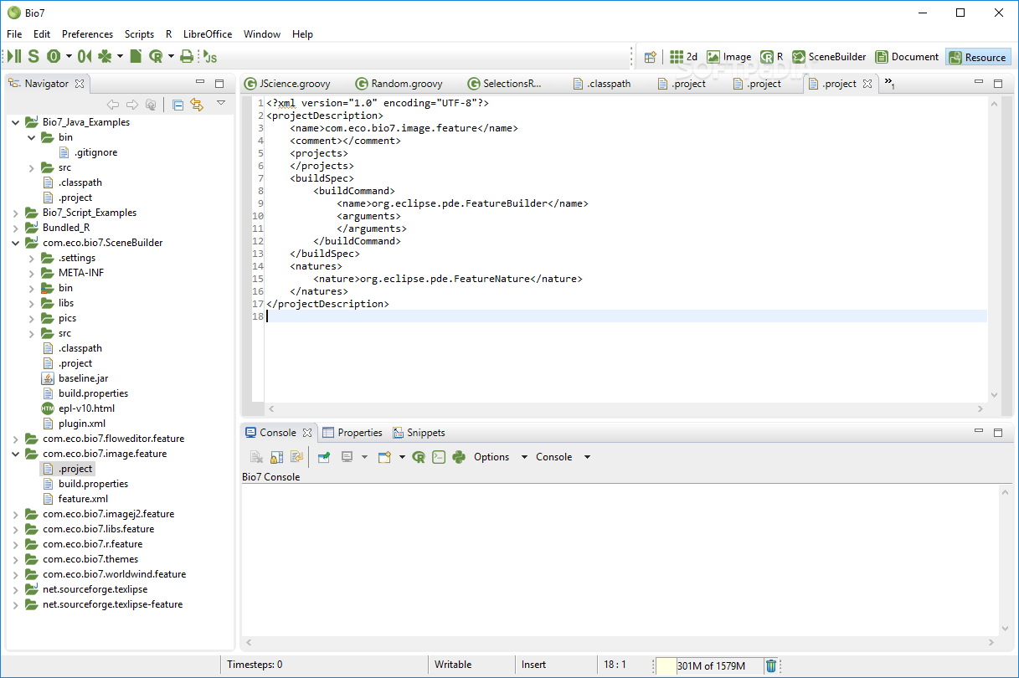This screenshot has height=678, width=1019.
Task: Close the active .project editor tab
Action: pos(867,83)
